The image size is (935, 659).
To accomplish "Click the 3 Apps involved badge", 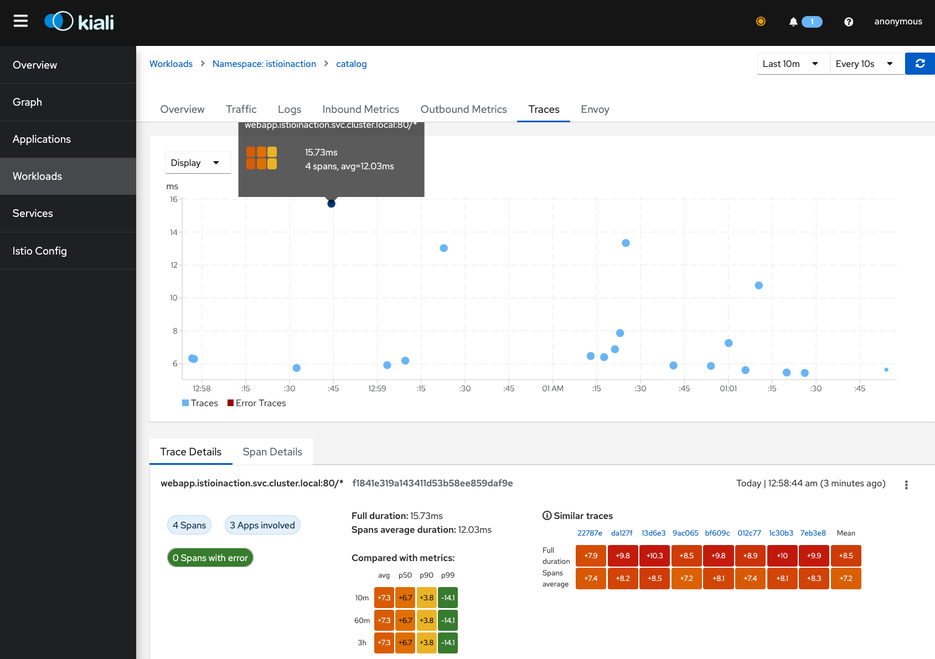I will (262, 525).
